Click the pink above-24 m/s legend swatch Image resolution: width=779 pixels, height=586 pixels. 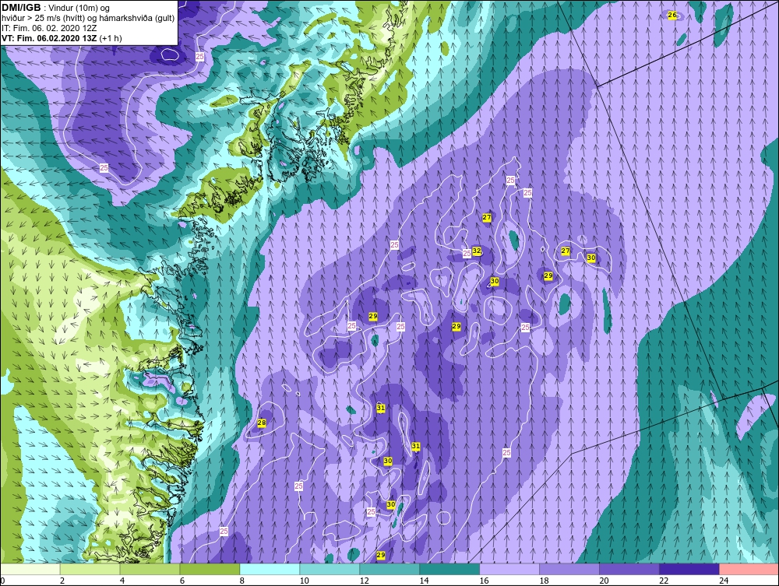[749, 569]
